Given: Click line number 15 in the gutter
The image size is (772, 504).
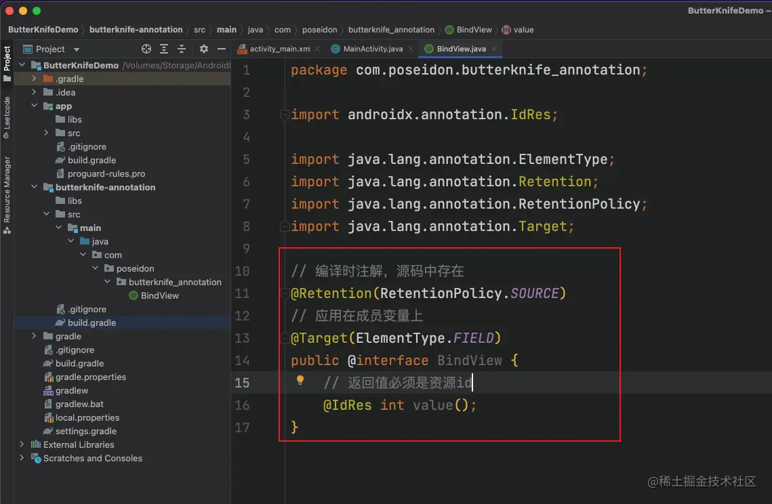Looking at the screenshot, I should 242,383.
